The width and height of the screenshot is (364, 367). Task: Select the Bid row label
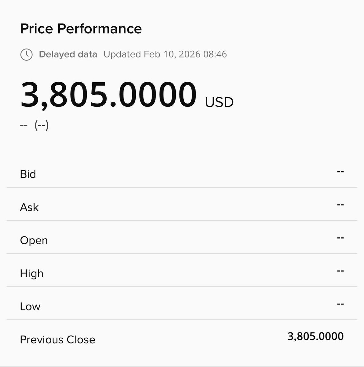[28, 174]
